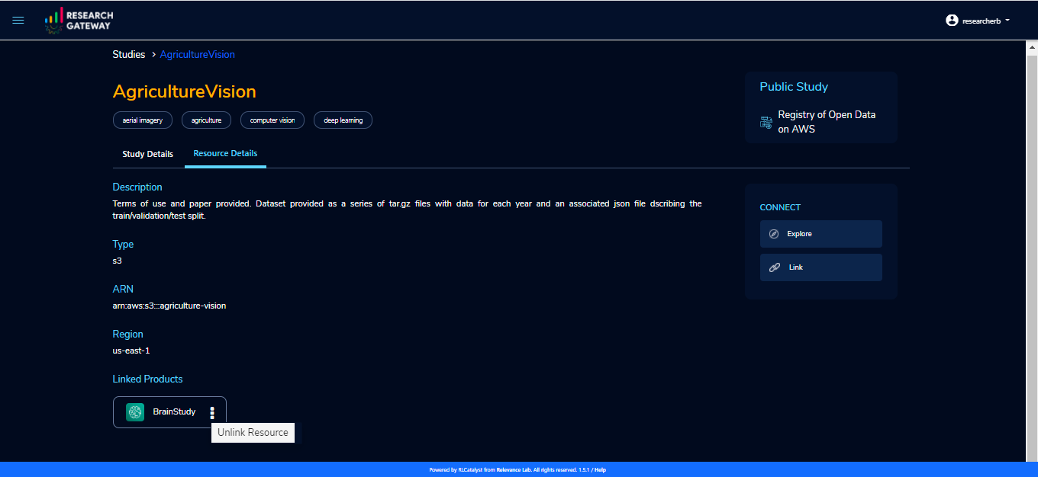Click the Linked Products heading
The image size is (1038, 477).
point(147,379)
